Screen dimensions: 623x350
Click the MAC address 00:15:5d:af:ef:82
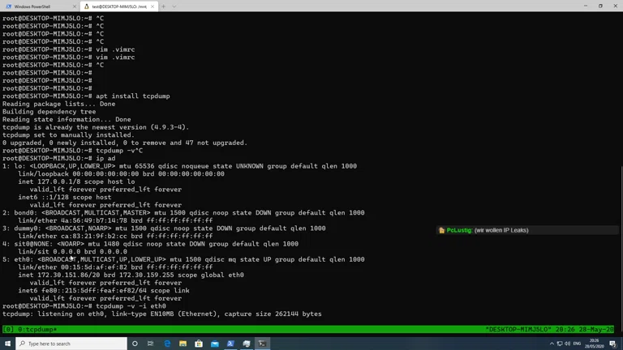click(x=94, y=267)
